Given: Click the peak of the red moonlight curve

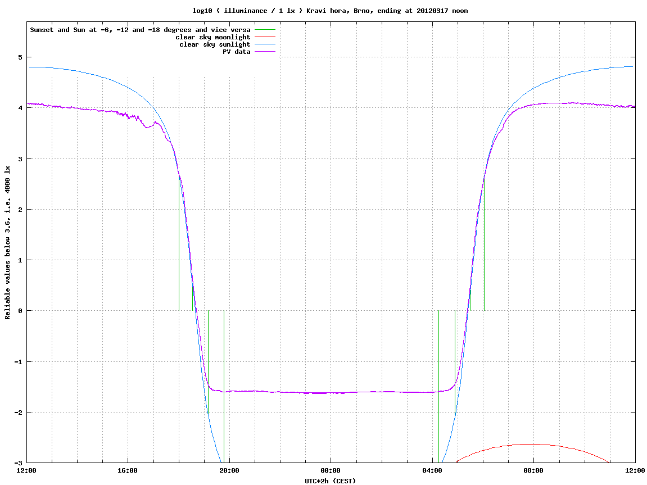Looking at the screenshot, I should [x=530, y=444].
